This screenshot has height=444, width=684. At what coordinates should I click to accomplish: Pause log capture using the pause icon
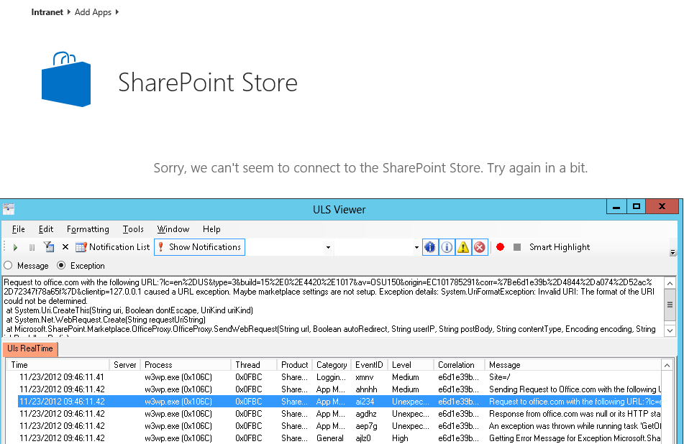coord(32,247)
